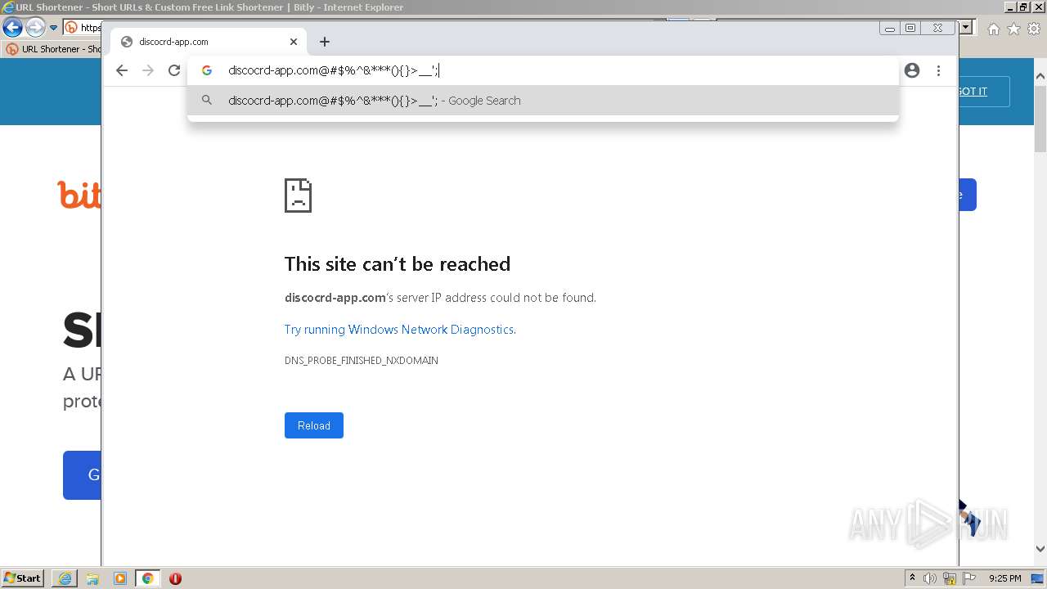Open Internet Explorer's Home icon
Image resolution: width=1047 pixels, height=589 pixels.
click(993, 29)
